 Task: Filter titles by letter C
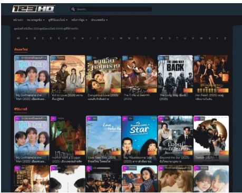43,38
